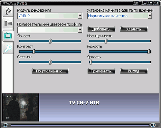
Task: Click the Добавить button
Action: 101,29
